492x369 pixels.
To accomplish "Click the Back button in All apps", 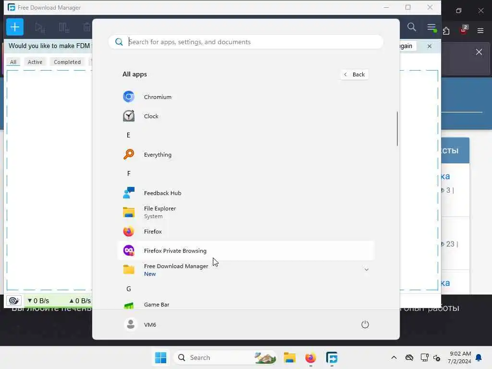I will [354, 74].
